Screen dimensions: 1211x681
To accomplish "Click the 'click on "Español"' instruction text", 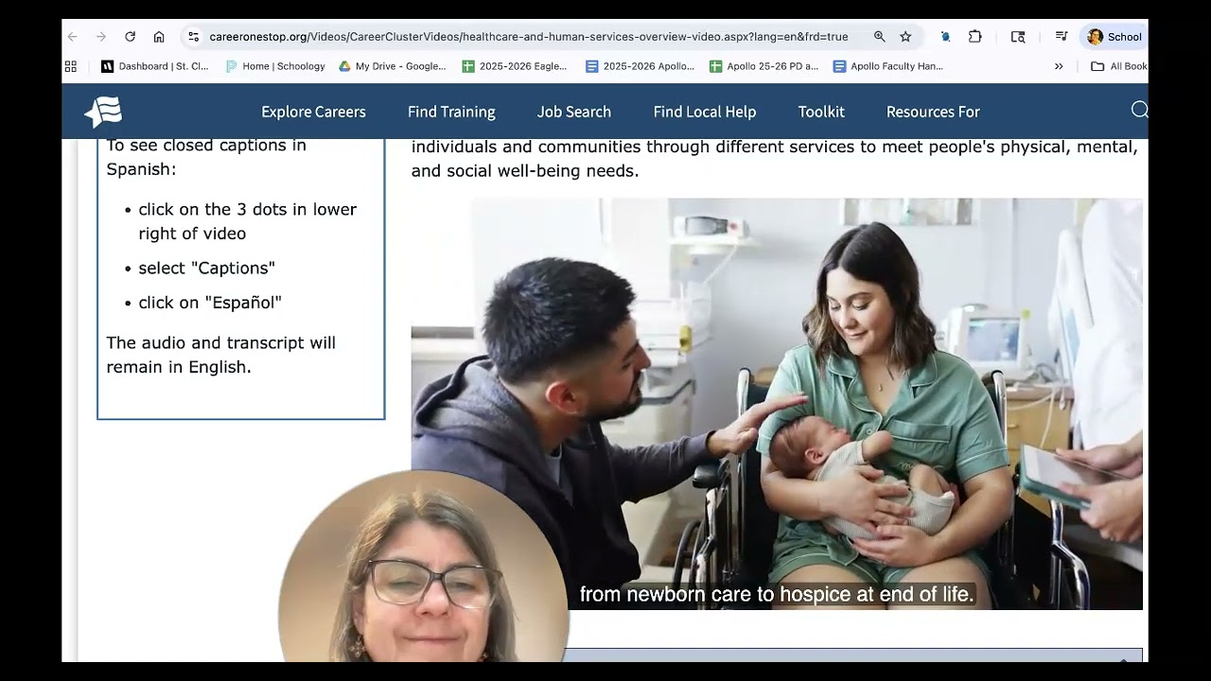I will [210, 303].
